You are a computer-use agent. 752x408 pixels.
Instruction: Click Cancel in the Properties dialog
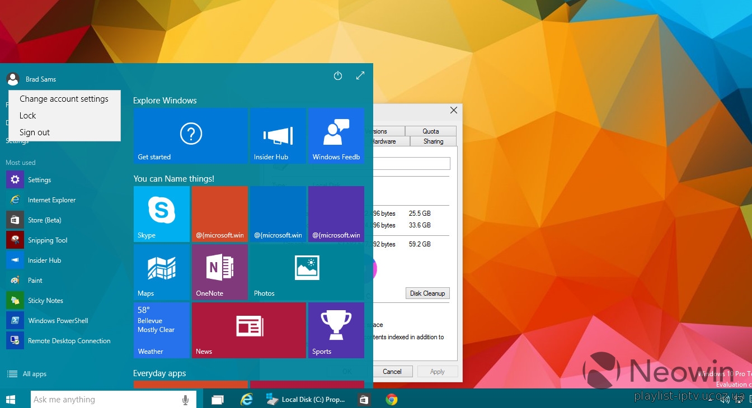[x=392, y=372]
